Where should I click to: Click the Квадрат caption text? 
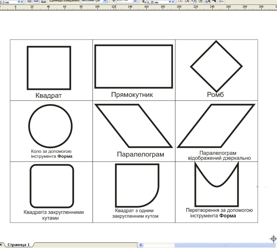coord(49,95)
